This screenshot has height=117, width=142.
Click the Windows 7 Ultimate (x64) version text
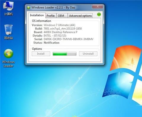point(59,25)
